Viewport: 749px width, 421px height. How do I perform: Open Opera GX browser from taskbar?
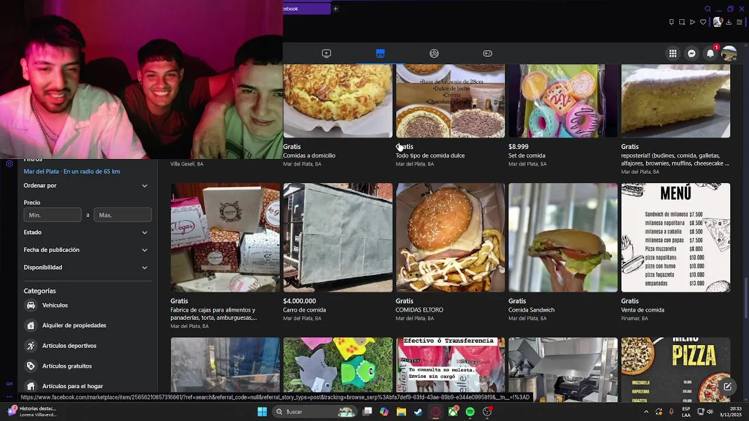pyautogui.click(x=435, y=412)
